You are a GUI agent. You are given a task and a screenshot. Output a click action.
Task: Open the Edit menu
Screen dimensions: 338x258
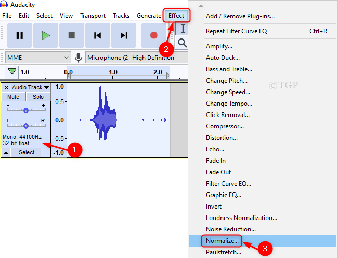tap(24, 16)
